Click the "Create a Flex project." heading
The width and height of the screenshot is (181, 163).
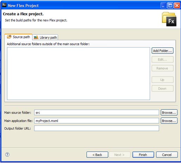[x=23, y=14]
